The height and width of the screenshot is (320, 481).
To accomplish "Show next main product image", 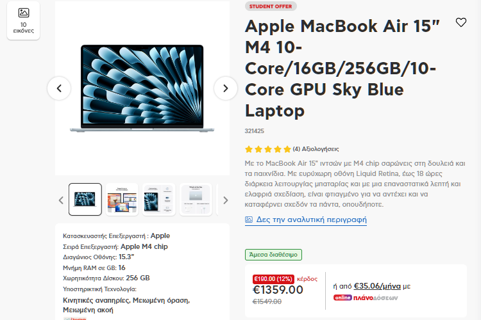I will click(226, 88).
